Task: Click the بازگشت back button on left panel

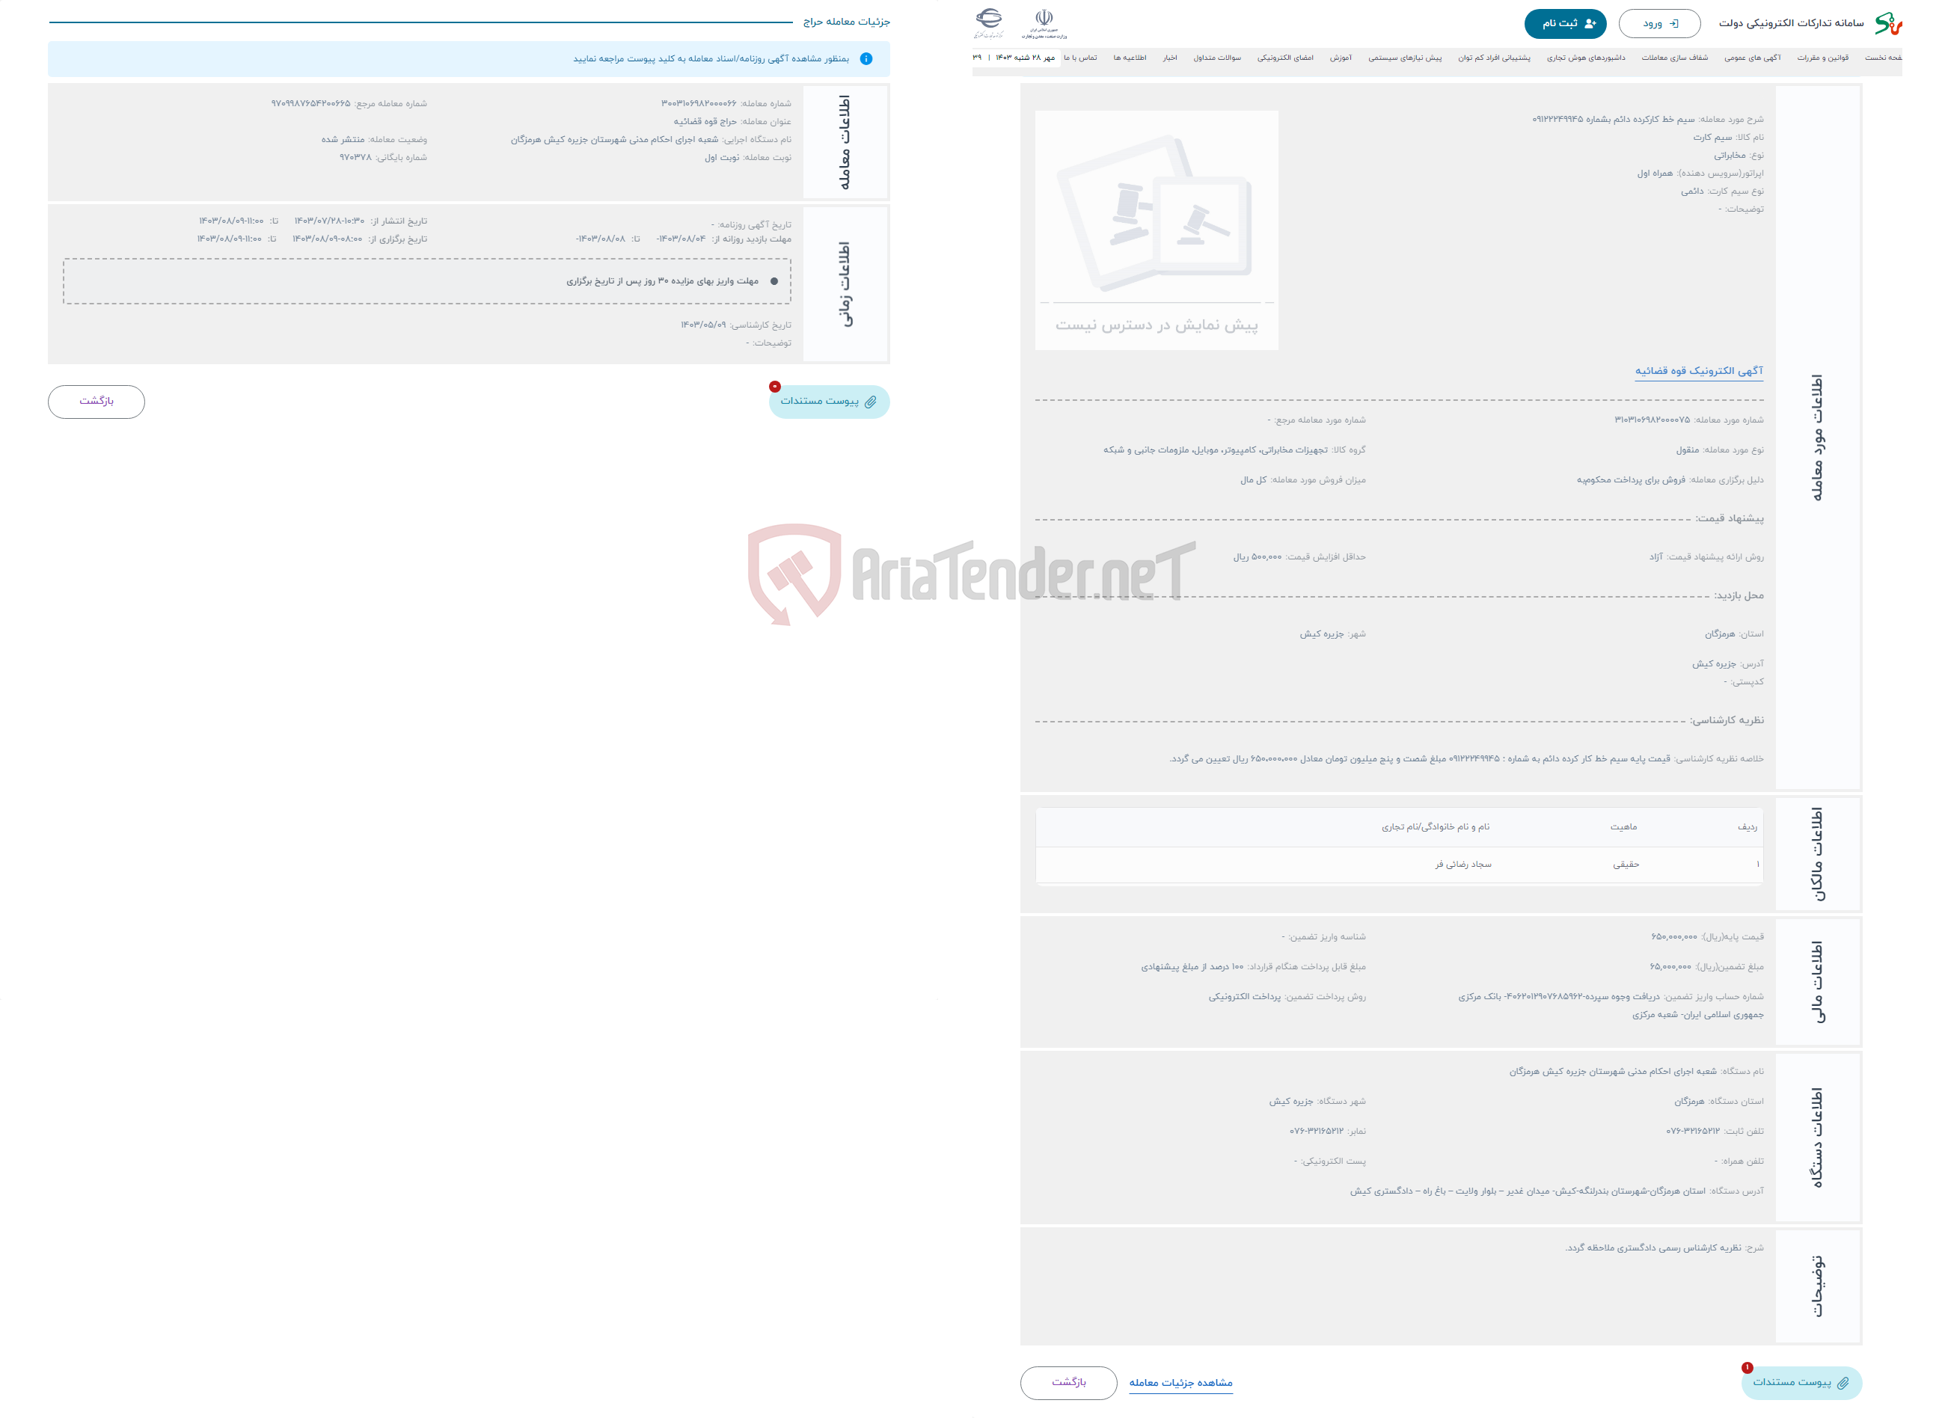Action: coord(97,400)
